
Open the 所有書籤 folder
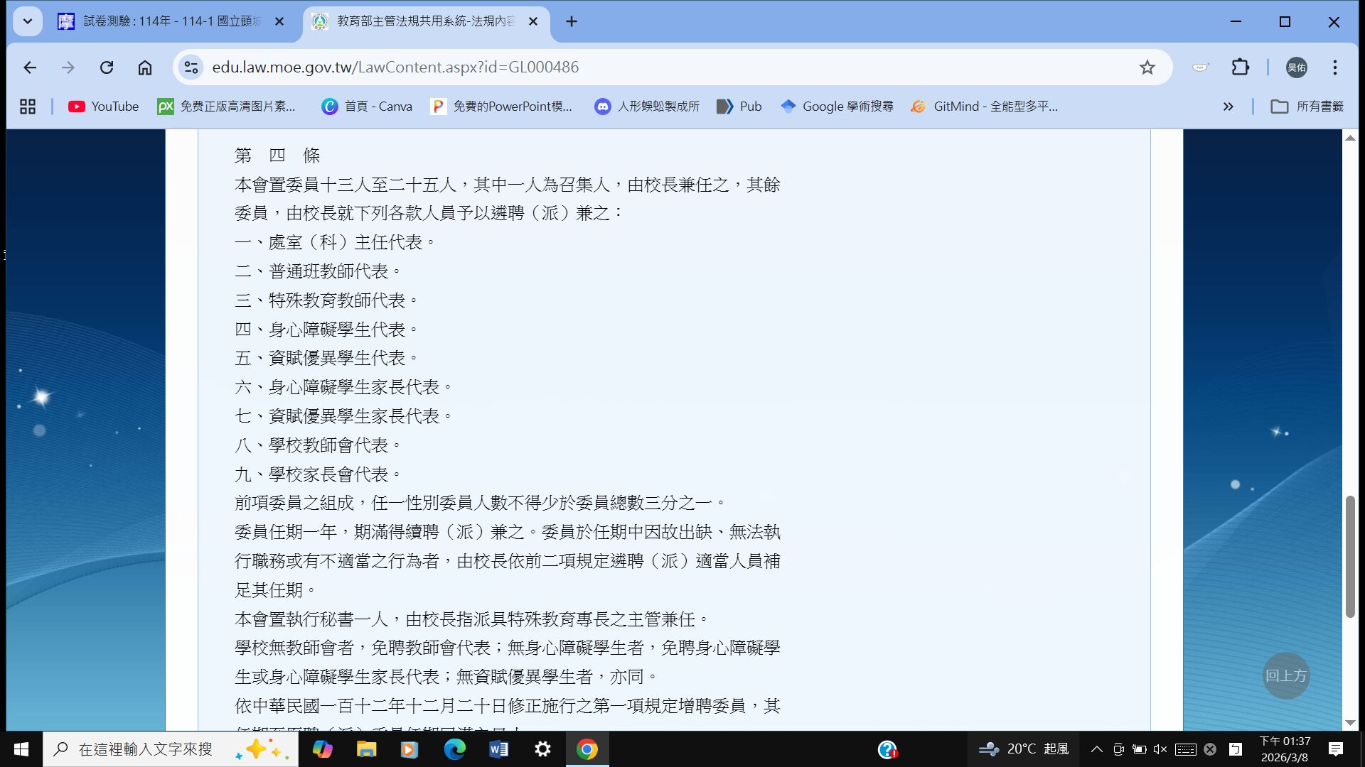tap(1307, 107)
